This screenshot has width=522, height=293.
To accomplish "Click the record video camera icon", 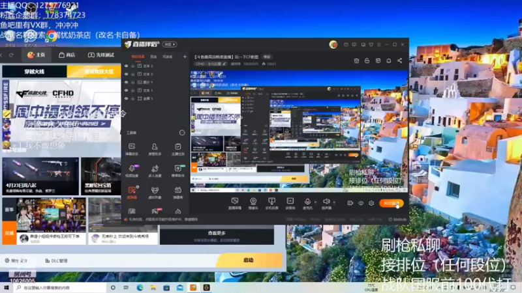I will click(350, 203).
